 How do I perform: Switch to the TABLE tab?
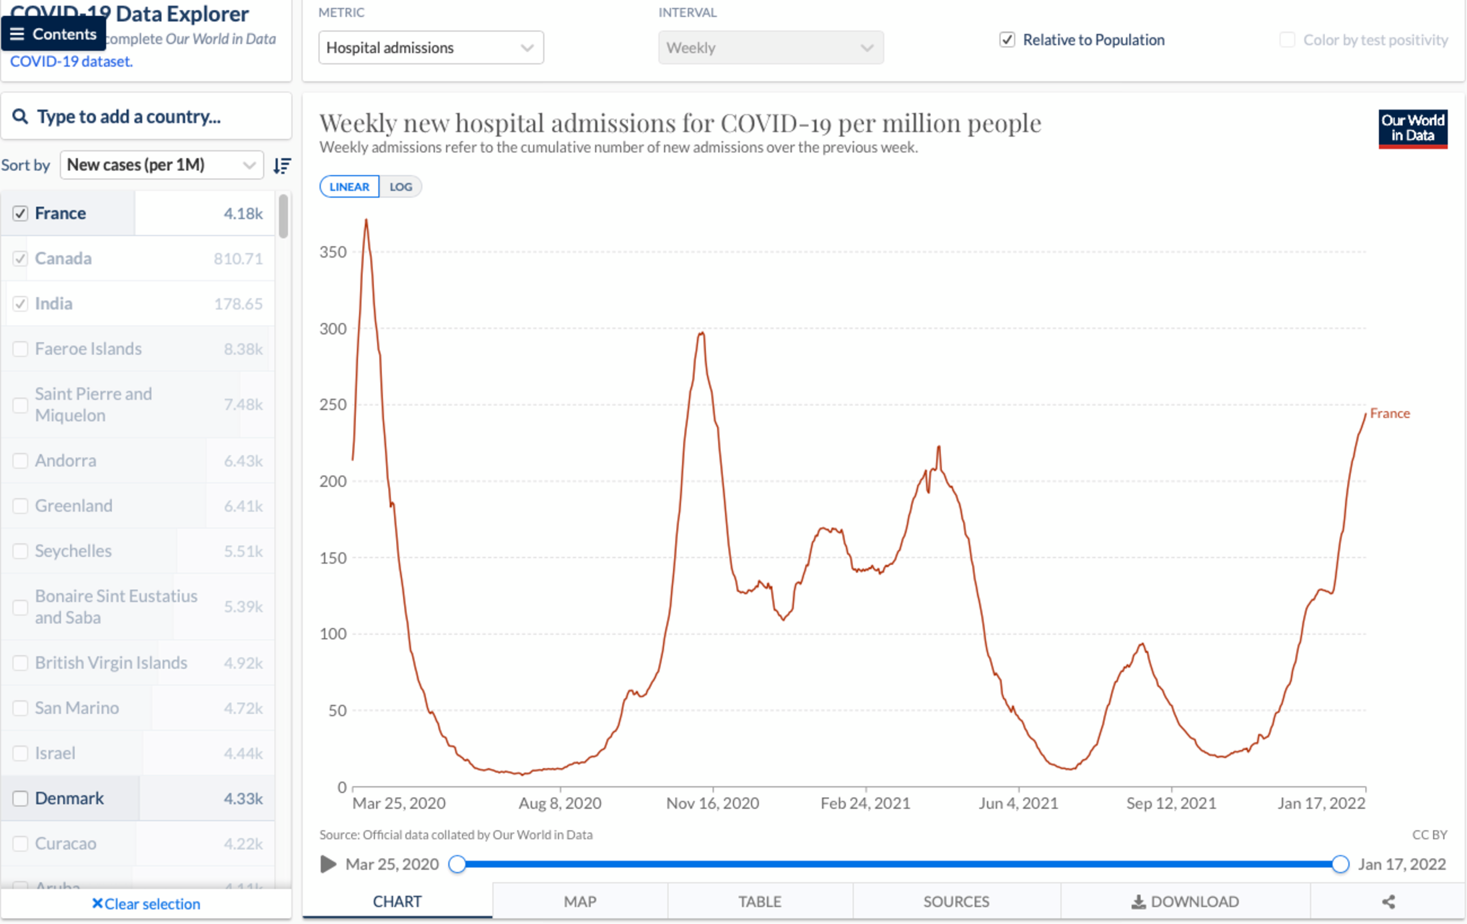tap(759, 902)
